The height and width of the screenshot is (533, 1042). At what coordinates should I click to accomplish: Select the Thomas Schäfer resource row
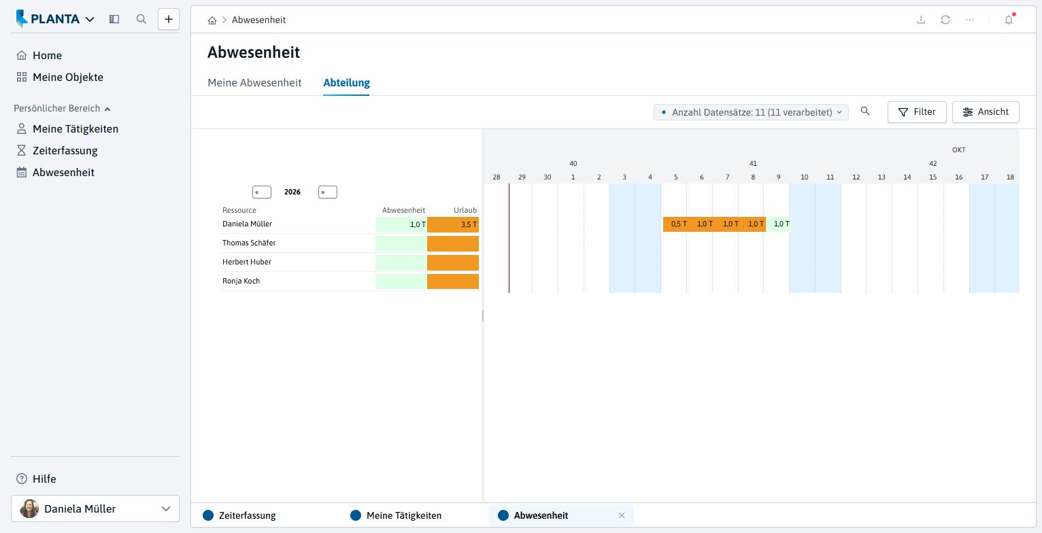[x=350, y=243]
